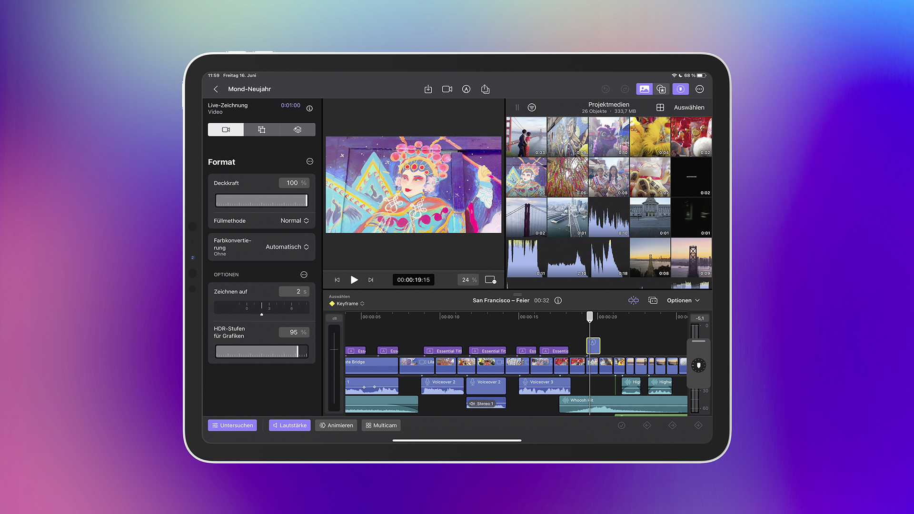Click the share export icon
This screenshot has width=914, height=514.
click(x=485, y=89)
